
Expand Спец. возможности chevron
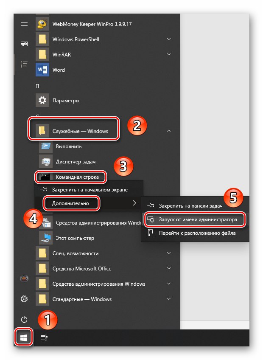point(169,253)
